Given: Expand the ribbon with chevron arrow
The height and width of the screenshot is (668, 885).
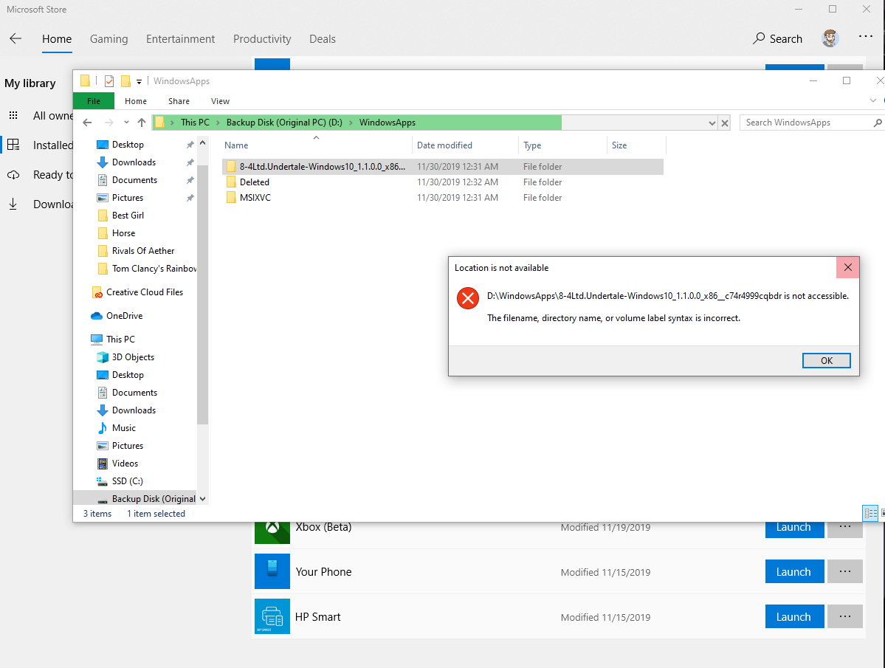Looking at the screenshot, I should [x=872, y=100].
